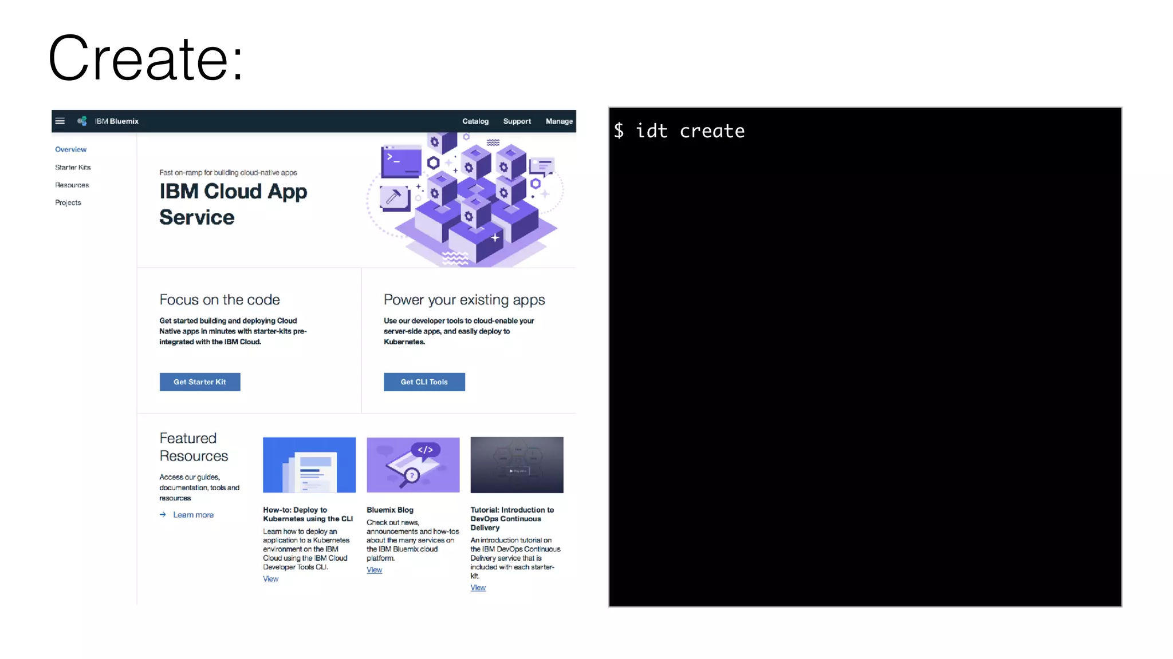Click the How-to: Deploy to Kubernetes title
Screen dimensions: 1173x659
click(308, 514)
